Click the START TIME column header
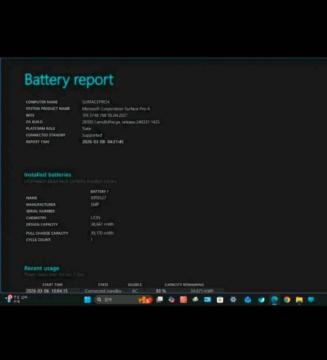 (52, 285)
